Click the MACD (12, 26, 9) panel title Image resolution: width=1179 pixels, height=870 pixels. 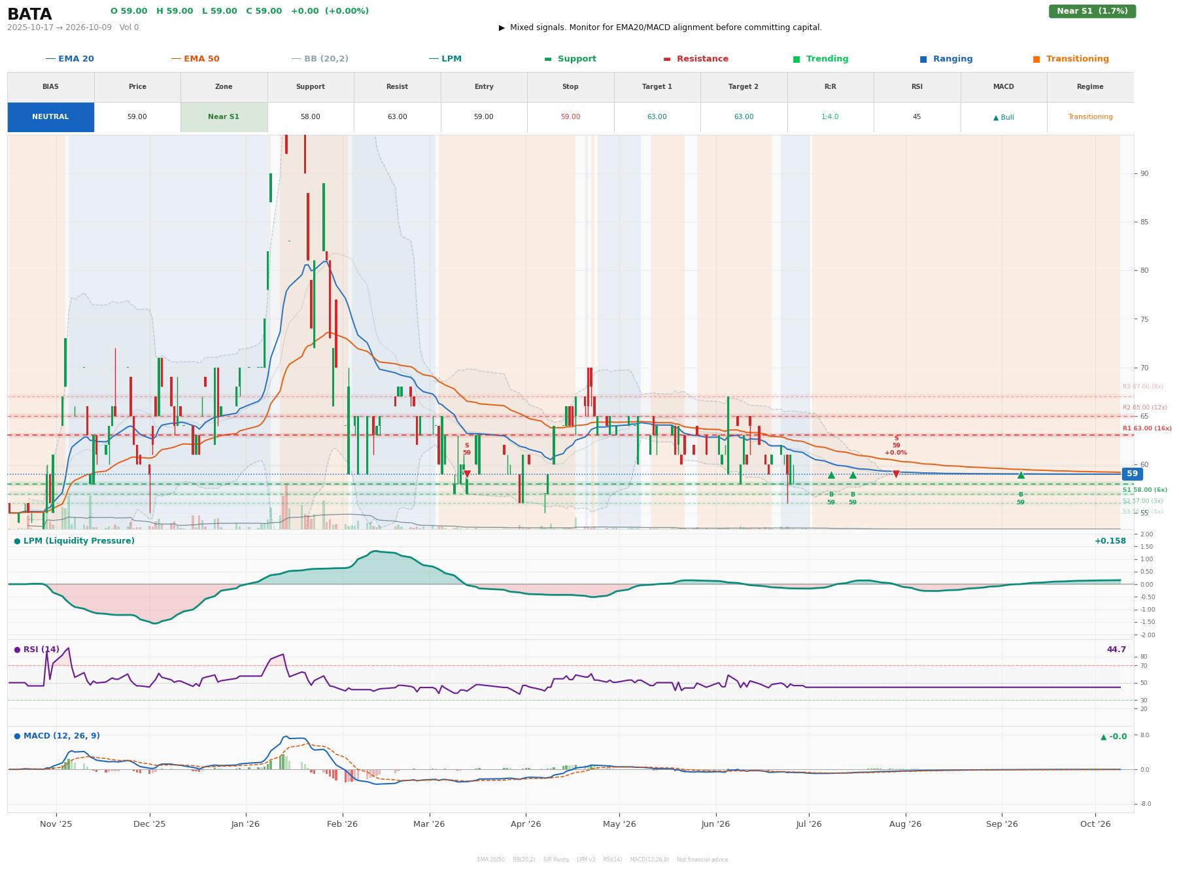[x=57, y=736]
